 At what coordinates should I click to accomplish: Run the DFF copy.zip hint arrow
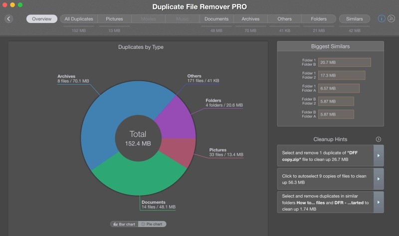(379, 156)
